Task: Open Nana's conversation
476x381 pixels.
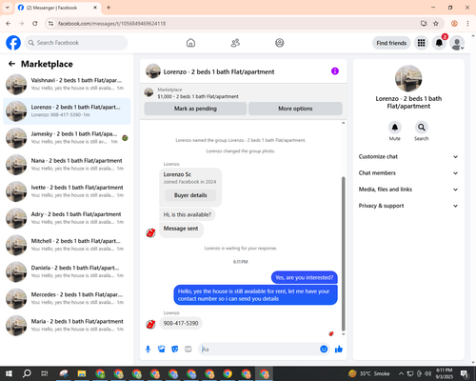Action: [x=67, y=165]
